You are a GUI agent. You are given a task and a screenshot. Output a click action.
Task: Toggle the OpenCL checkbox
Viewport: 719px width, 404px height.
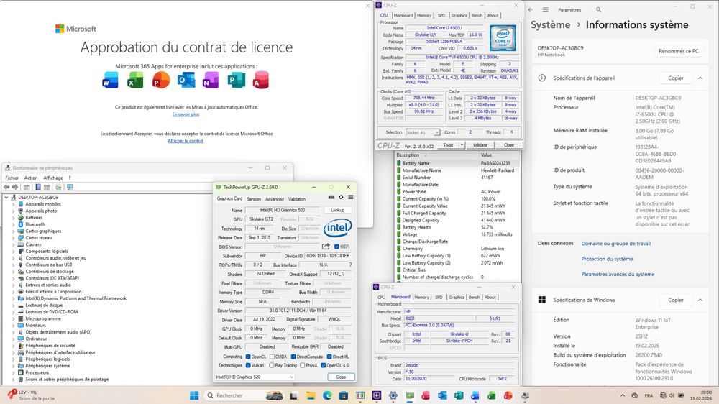click(x=248, y=357)
